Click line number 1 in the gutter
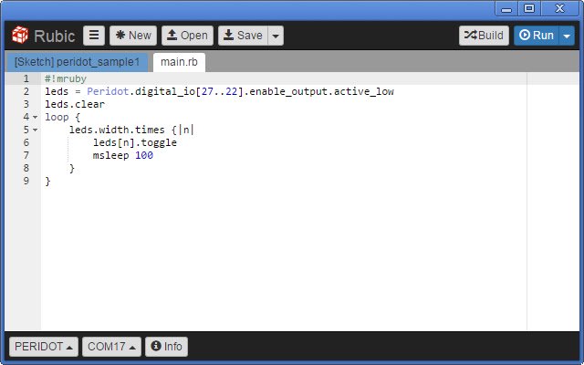 pos(26,78)
